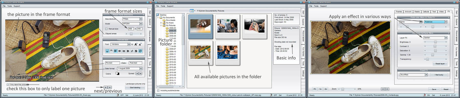Toggle bold text formatting button
The height and width of the screenshot is (98, 460).
128,51
